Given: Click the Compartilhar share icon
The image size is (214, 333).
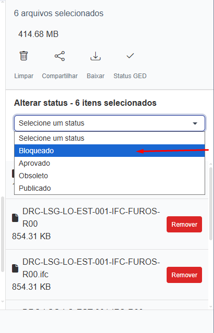Looking at the screenshot, I should [59, 56].
